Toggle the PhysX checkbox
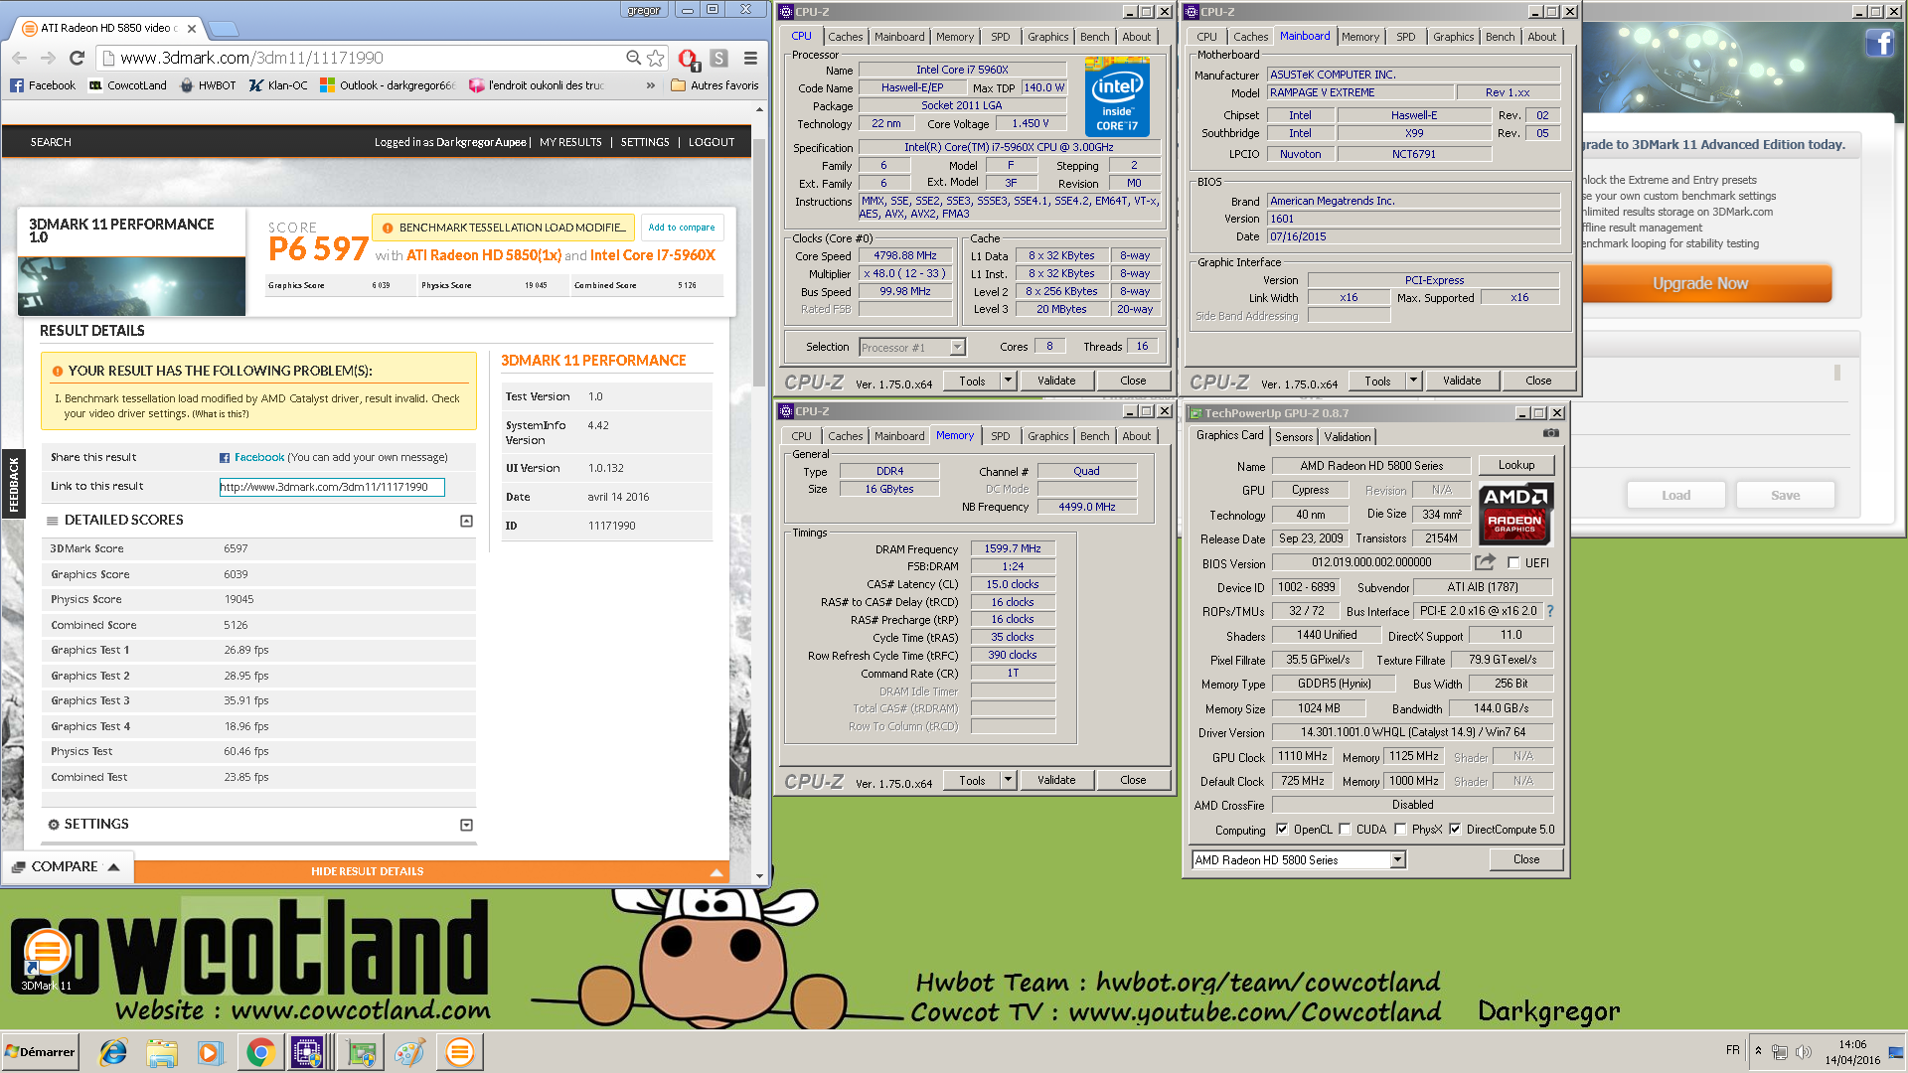 point(1400,830)
